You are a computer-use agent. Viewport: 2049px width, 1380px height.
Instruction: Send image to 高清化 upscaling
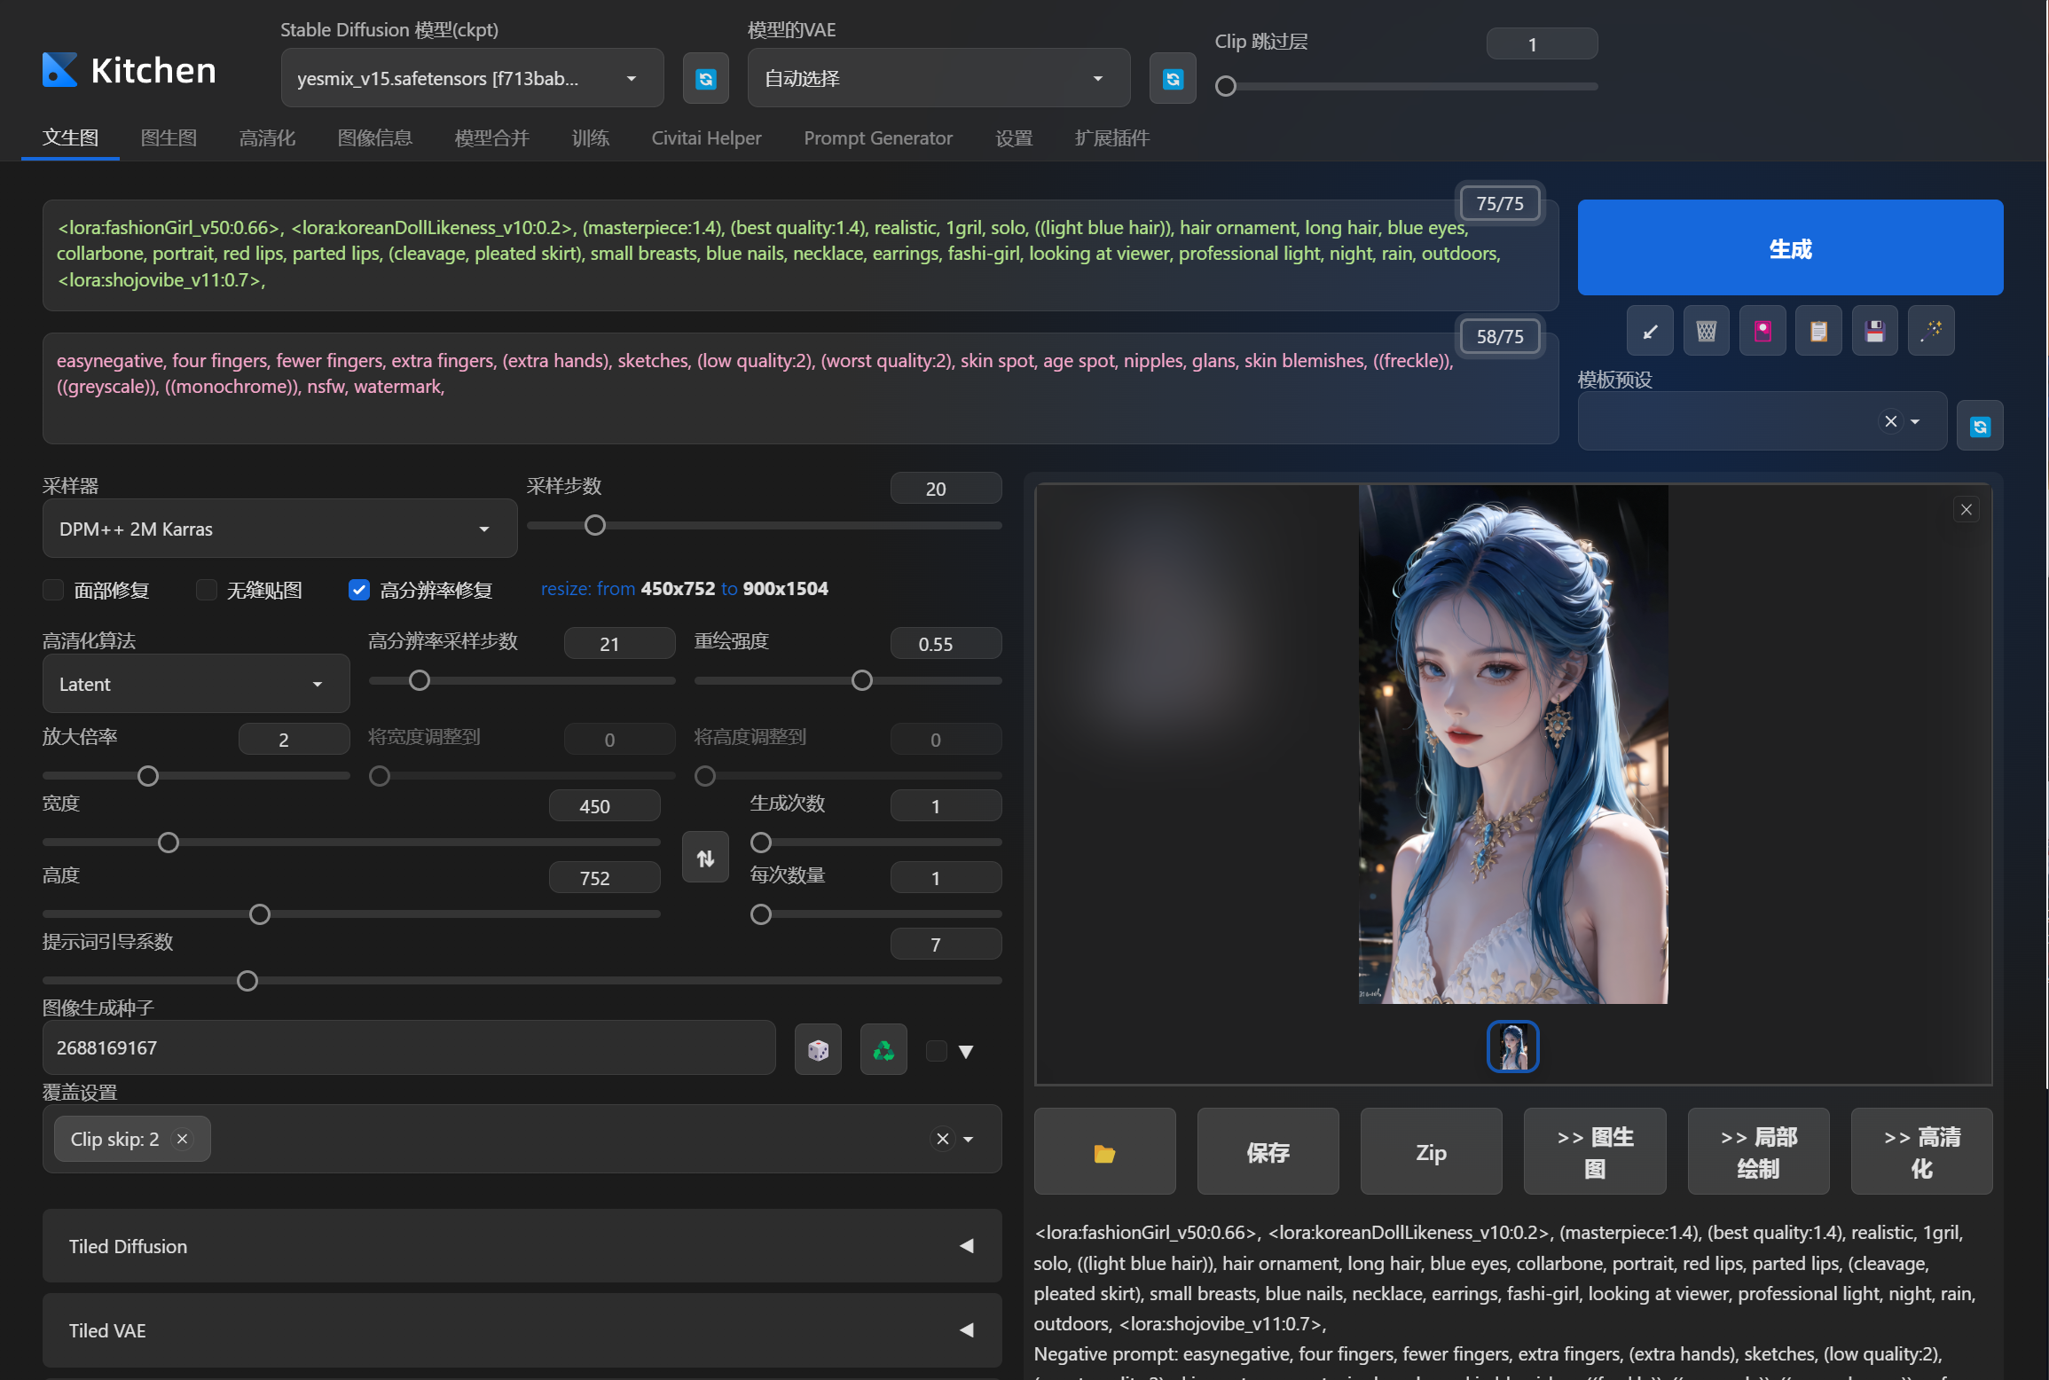[x=1921, y=1152]
